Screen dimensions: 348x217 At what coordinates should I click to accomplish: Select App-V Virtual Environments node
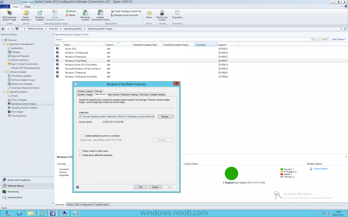(x=23, y=64)
